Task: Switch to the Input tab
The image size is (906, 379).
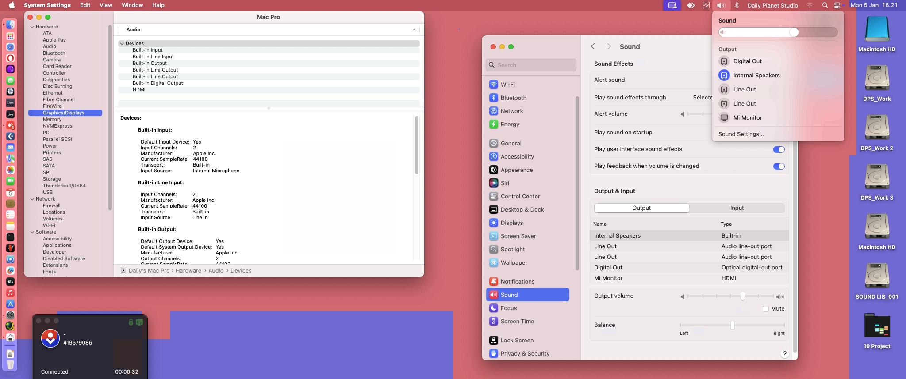Action: coord(737,208)
